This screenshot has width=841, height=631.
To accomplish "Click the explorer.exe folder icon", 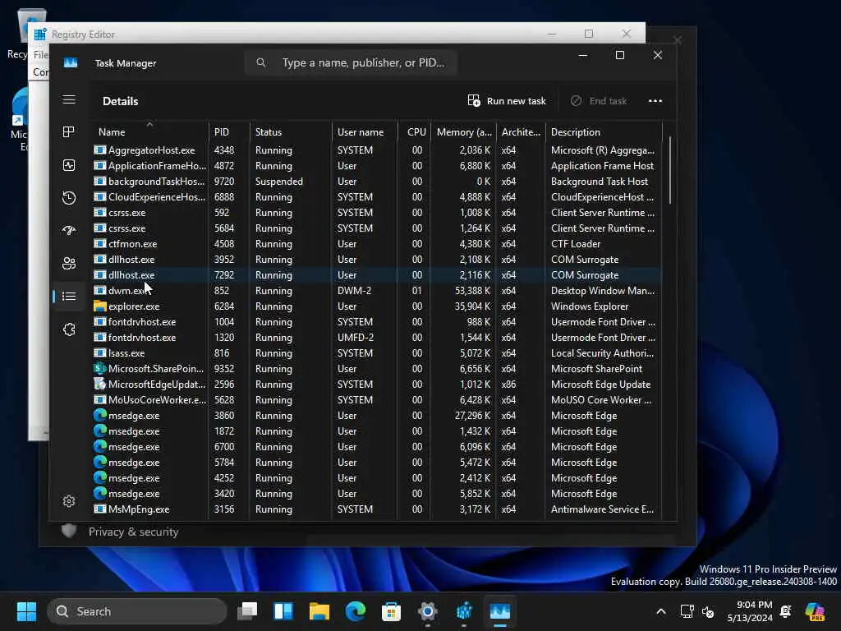I will click(99, 306).
